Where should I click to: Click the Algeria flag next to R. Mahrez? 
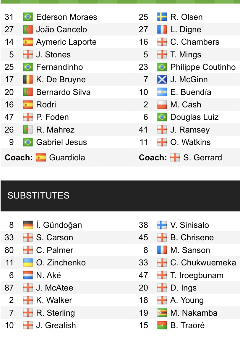28,130
